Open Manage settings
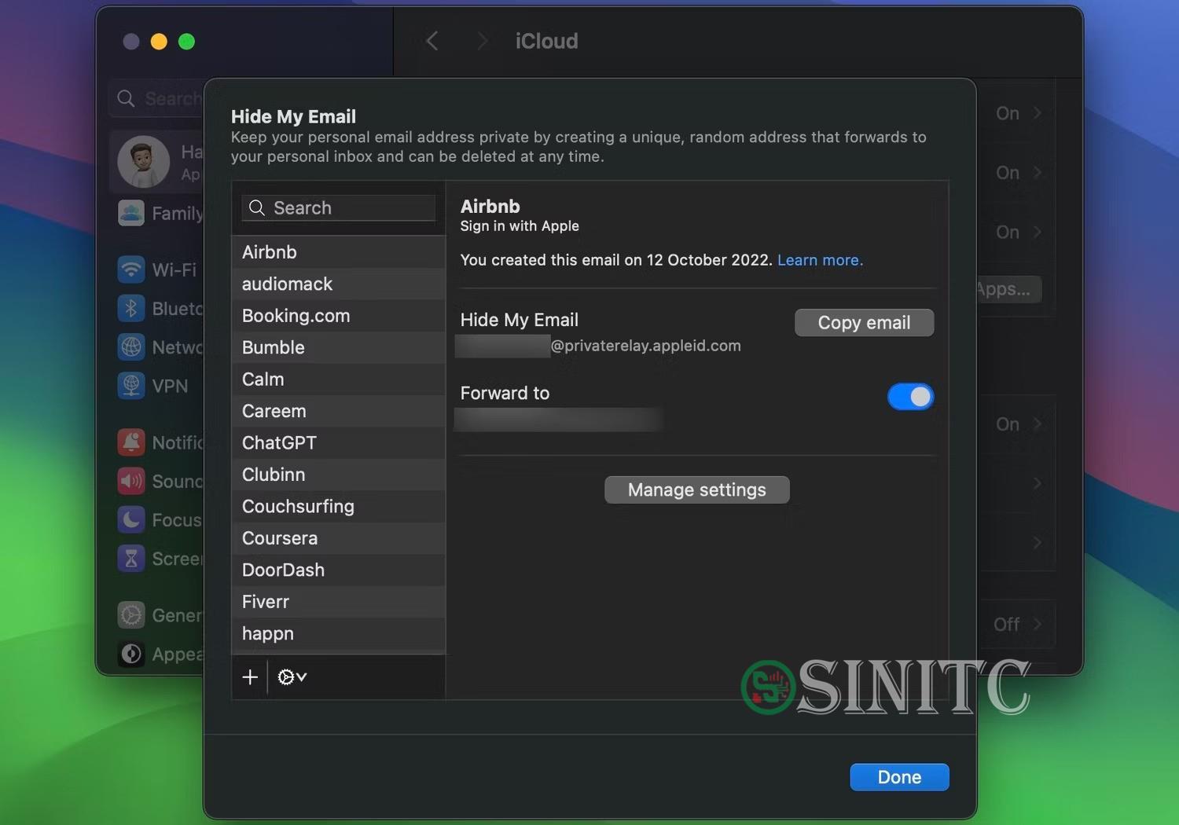The width and height of the screenshot is (1179, 825). [696, 489]
